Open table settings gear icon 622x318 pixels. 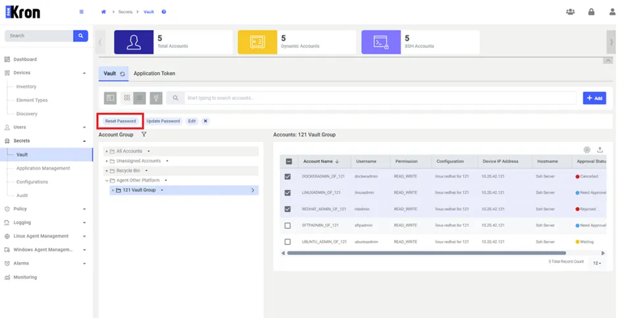tap(587, 150)
